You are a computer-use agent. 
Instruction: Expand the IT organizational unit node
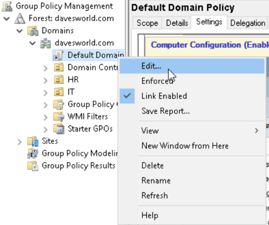click(x=46, y=93)
